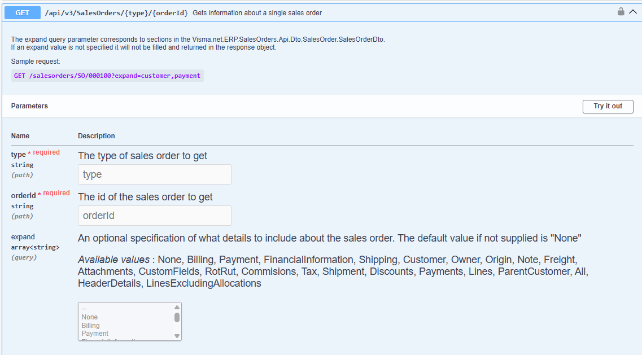Click the Parameters section heading

[29, 106]
